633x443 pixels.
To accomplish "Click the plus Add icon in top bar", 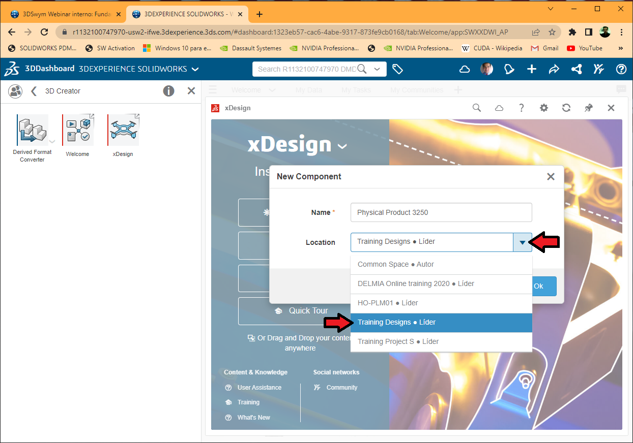I will click(x=532, y=69).
